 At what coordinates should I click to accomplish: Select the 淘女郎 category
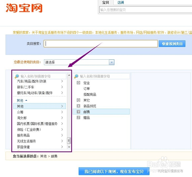[40, 118]
